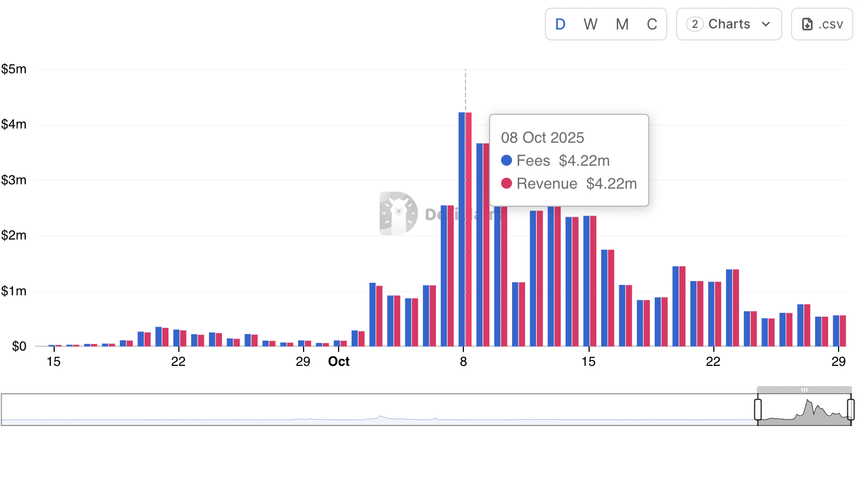Grab the left handle of range slider
Viewport: 861px width, 490px height.
pos(758,409)
